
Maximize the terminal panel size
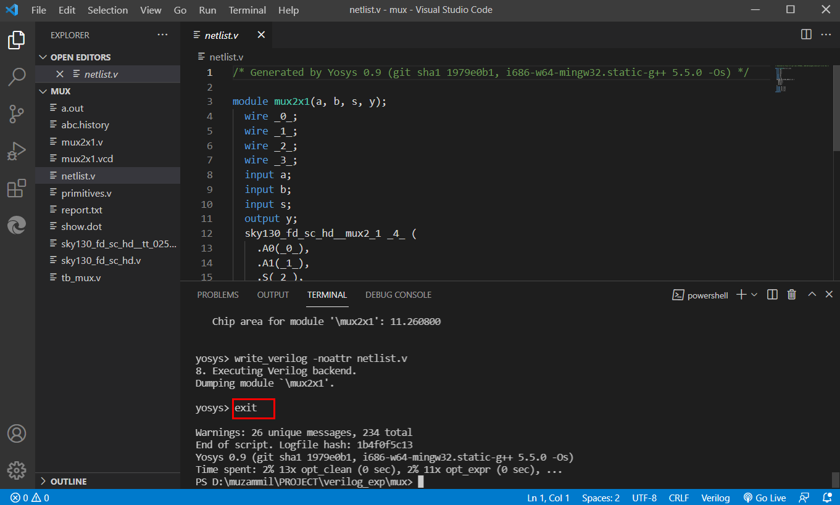tap(812, 295)
